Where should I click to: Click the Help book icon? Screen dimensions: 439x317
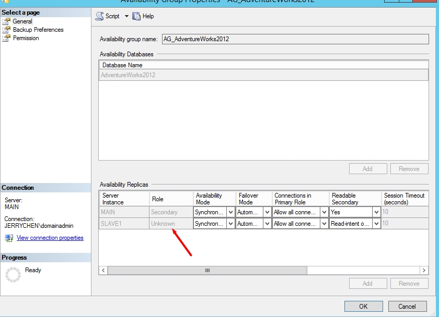click(136, 16)
